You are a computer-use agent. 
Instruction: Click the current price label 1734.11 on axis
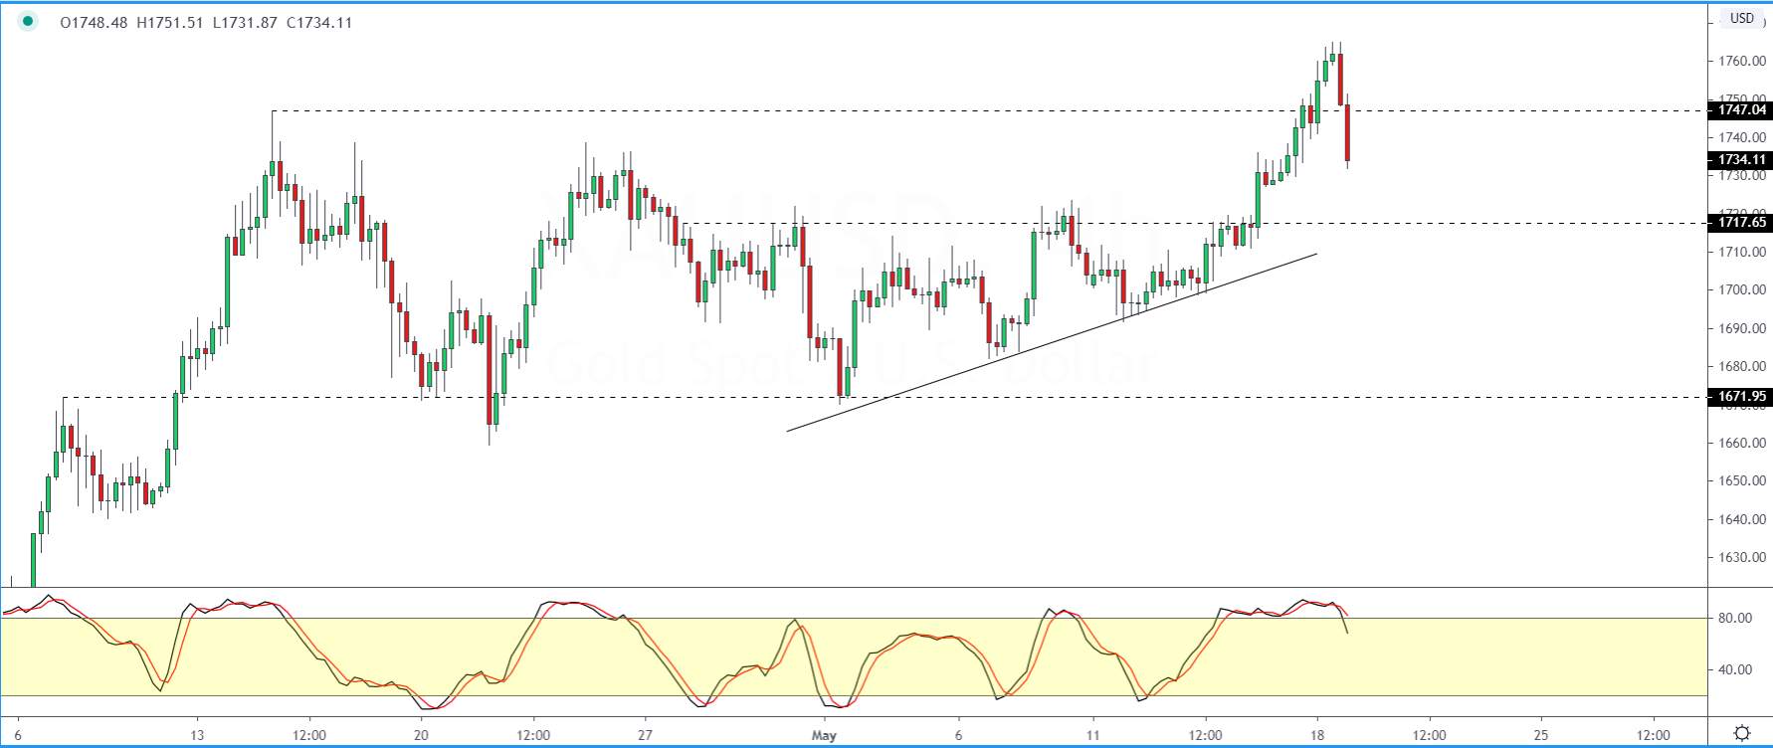coord(1739,160)
